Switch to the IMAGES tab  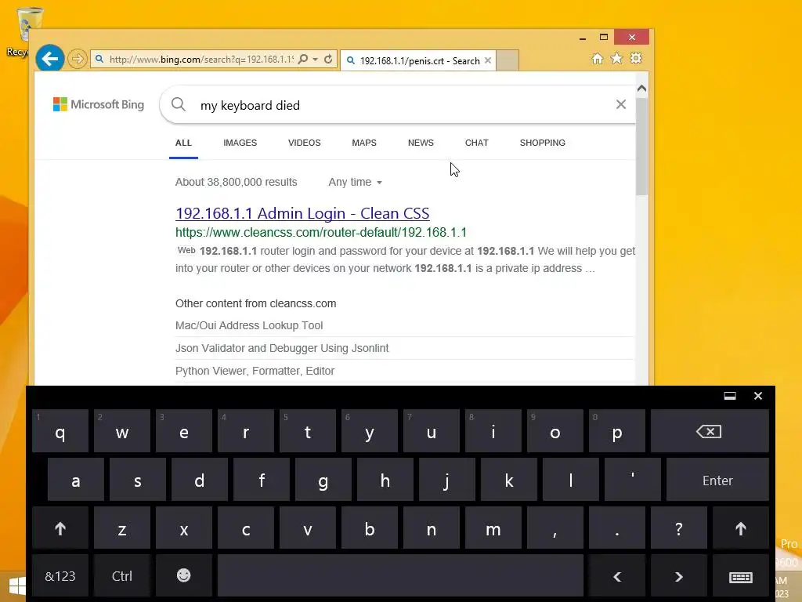pos(240,143)
